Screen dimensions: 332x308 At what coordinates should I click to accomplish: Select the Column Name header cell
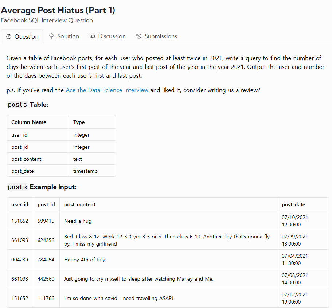click(x=38, y=122)
